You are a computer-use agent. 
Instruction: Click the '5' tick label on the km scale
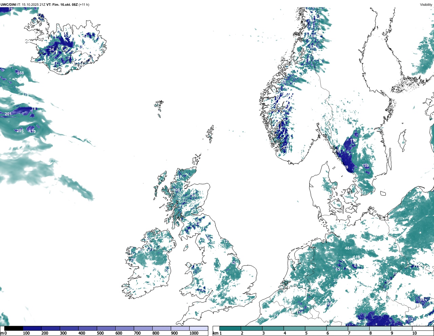coord(306,333)
